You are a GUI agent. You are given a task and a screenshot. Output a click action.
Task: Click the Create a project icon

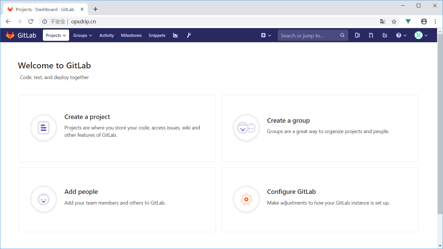tap(44, 128)
